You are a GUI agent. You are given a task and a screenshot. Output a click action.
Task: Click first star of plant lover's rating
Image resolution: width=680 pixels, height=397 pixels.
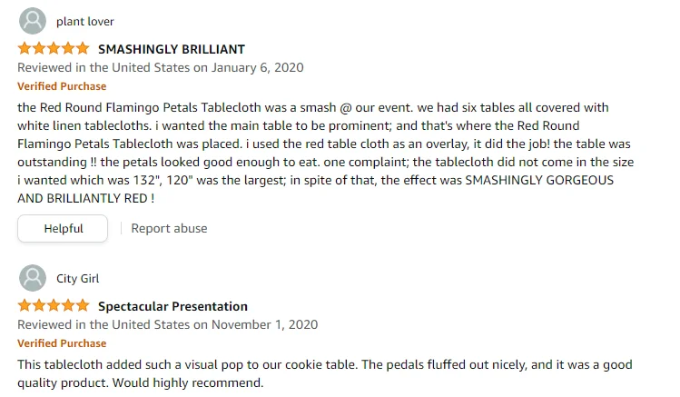tap(25, 49)
